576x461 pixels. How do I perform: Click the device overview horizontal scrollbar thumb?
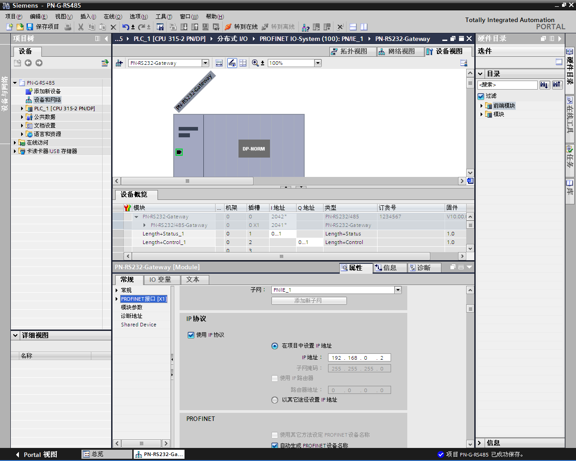[281, 256]
